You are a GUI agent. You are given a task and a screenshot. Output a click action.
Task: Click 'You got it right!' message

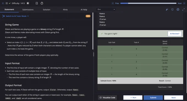pos(111,34)
